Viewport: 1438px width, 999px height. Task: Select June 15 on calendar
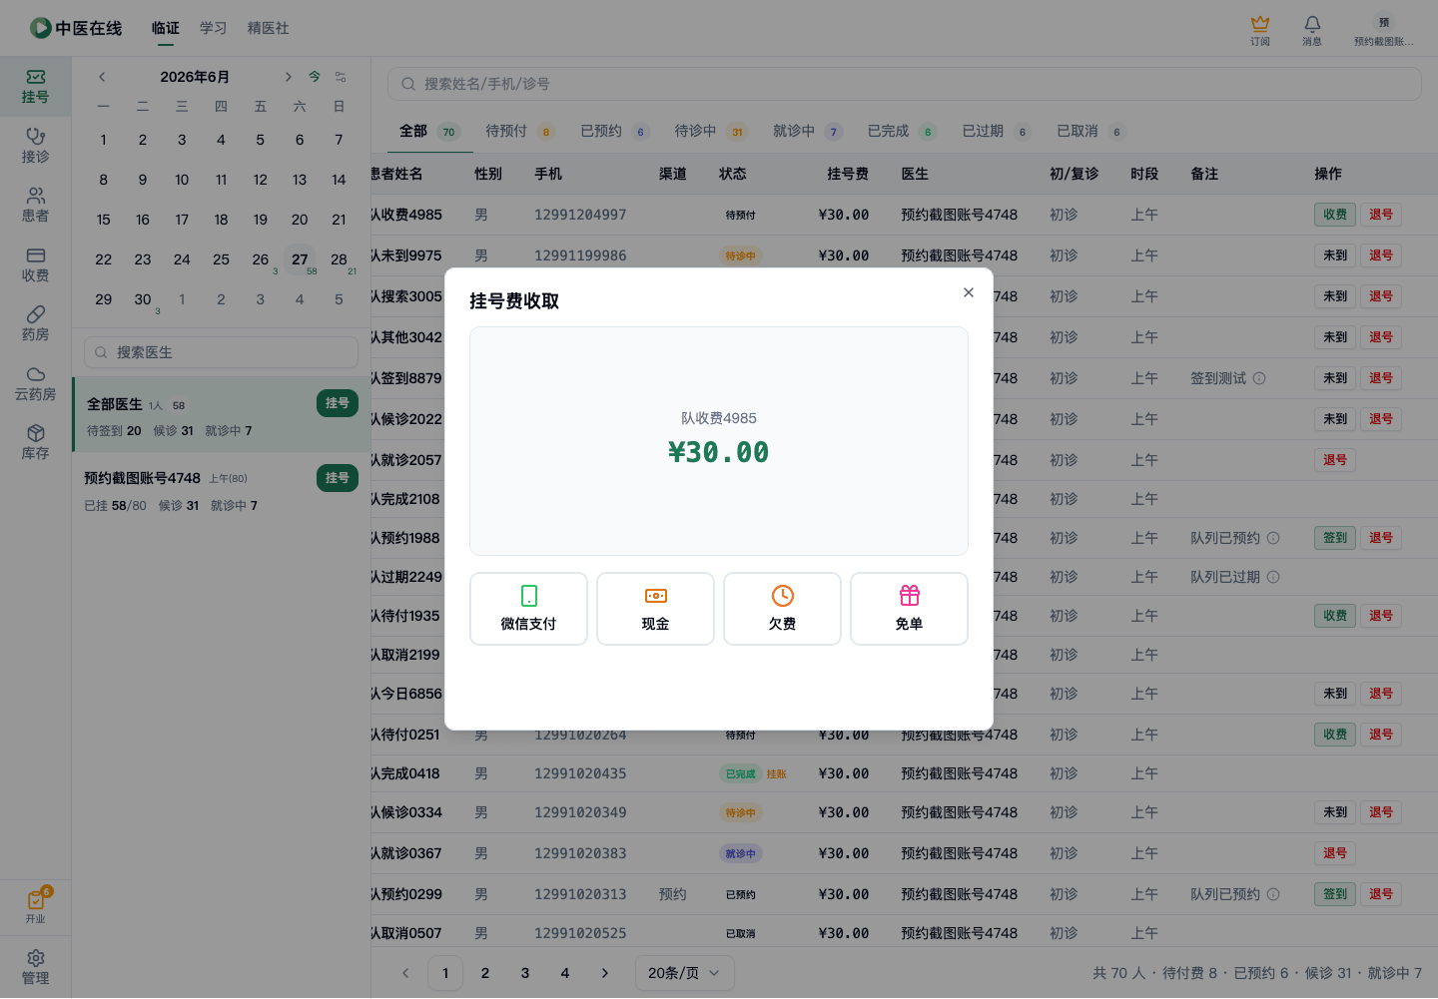pyautogui.click(x=104, y=220)
